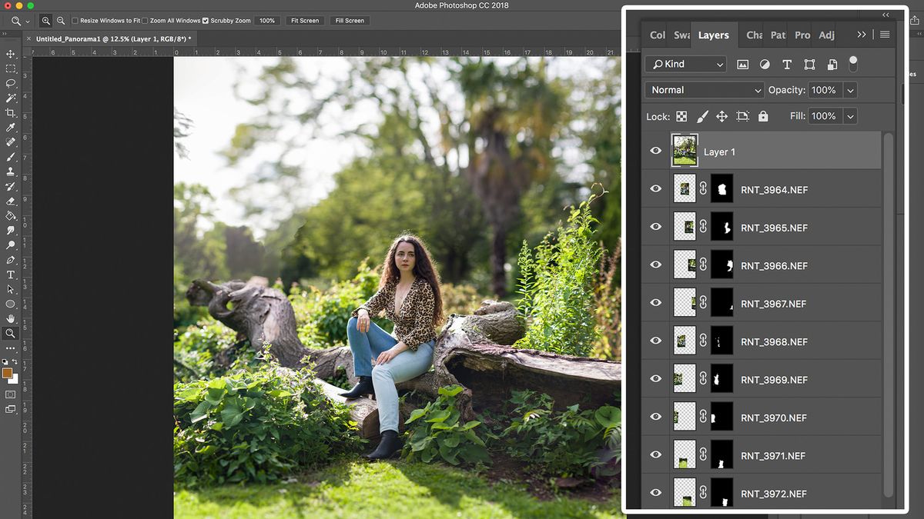Hide the RNT_3964.NEF layer
The height and width of the screenshot is (519, 924).
coord(655,188)
